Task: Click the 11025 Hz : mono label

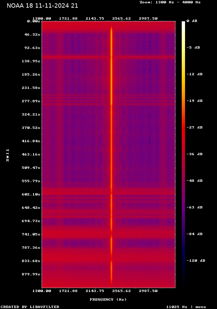Action: (186, 307)
